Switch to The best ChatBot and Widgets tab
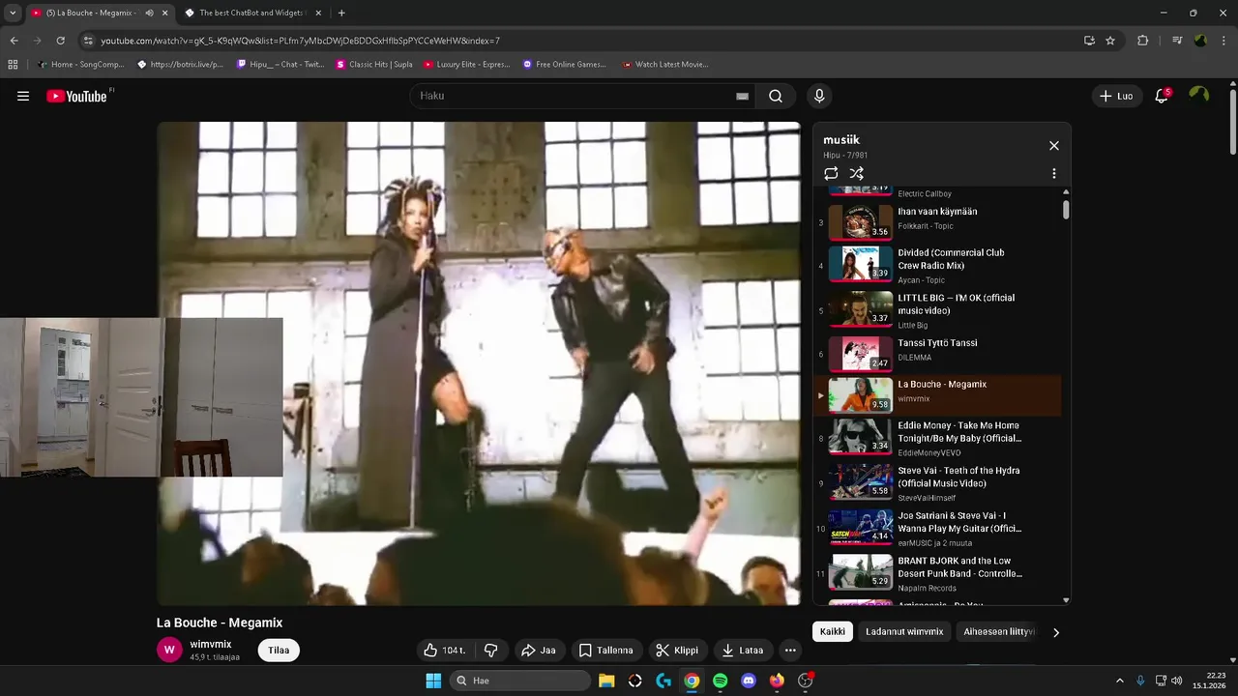Screen dimensions: 1238x696 [251, 13]
